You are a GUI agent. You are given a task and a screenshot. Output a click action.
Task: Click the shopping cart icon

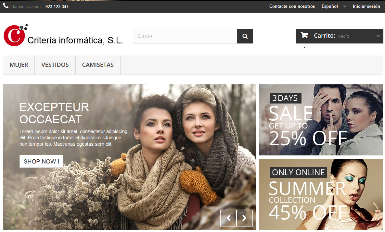click(304, 36)
